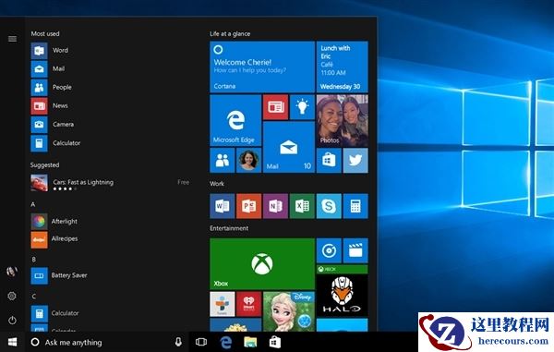The height and width of the screenshot is (352, 554).
Task: Click the Life at a glance group header
Action: point(230,34)
